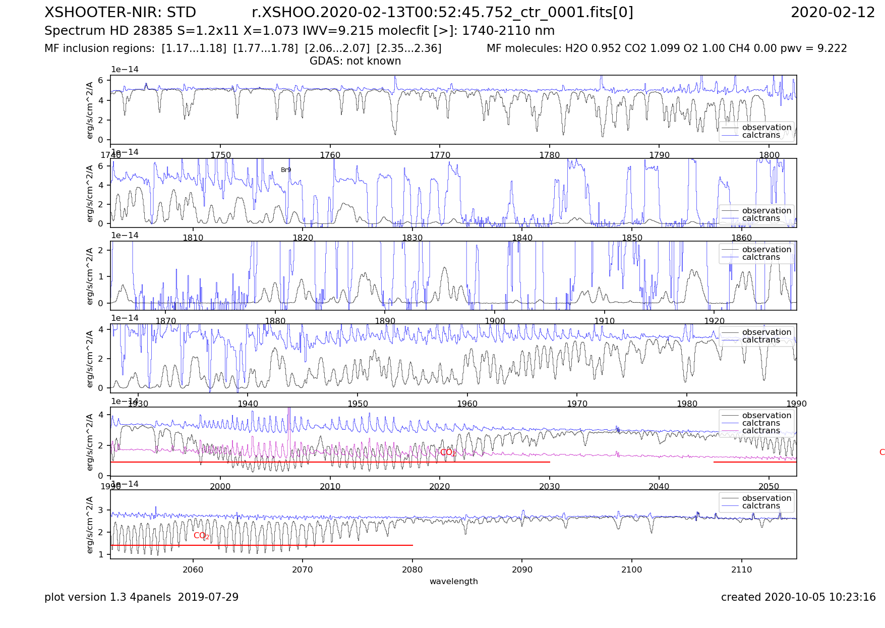Click the 2020-02-12 date at top right
The height and width of the screenshot is (628, 885).
point(833,13)
